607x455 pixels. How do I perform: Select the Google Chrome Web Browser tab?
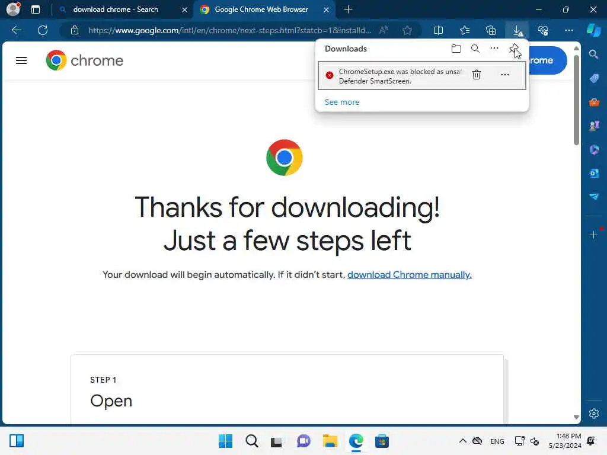[x=261, y=9]
